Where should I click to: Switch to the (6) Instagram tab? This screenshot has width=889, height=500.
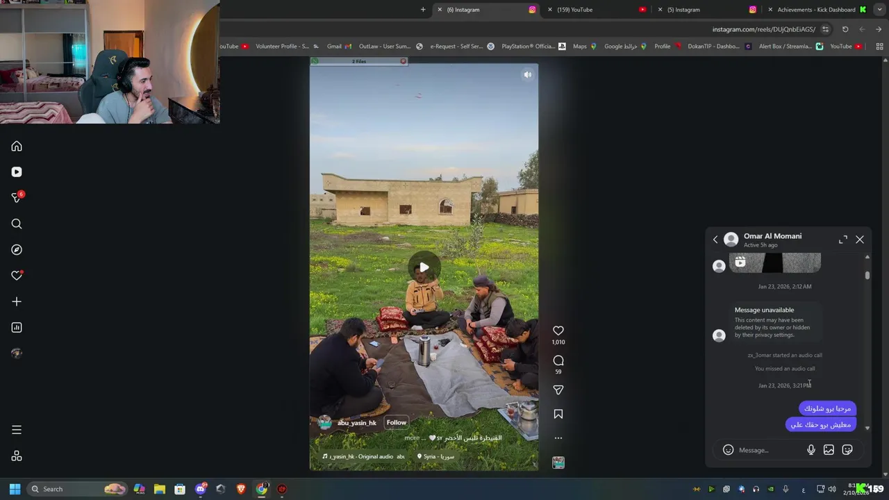486,10
